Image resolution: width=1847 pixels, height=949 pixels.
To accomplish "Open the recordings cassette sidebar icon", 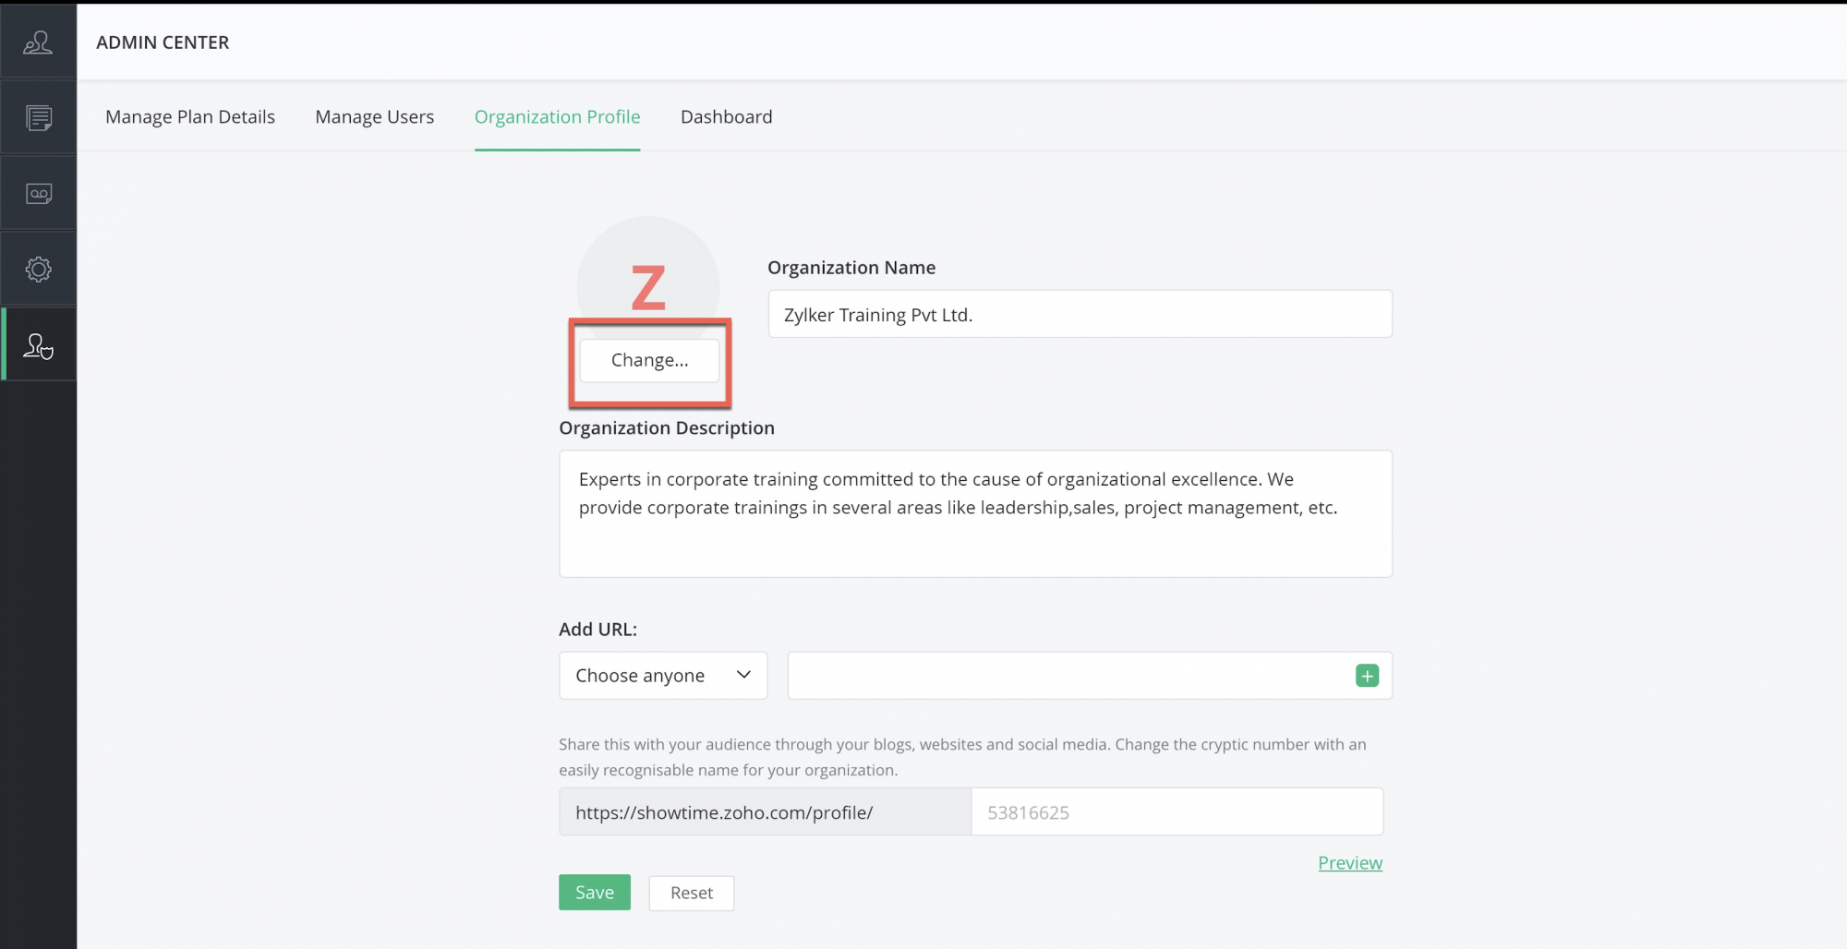I will coord(38,194).
